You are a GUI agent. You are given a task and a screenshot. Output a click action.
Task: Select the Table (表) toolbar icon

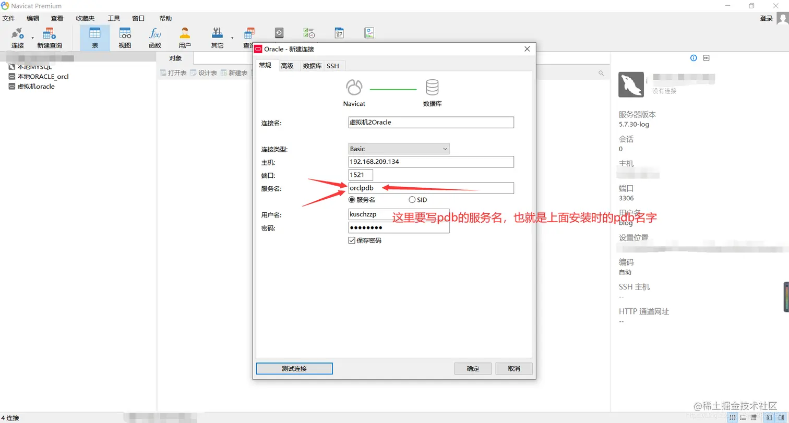tap(95, 38)
